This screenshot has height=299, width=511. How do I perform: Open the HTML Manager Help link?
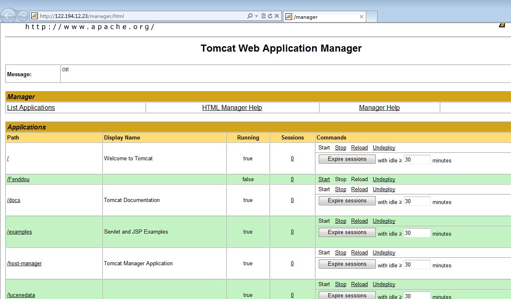232,107
